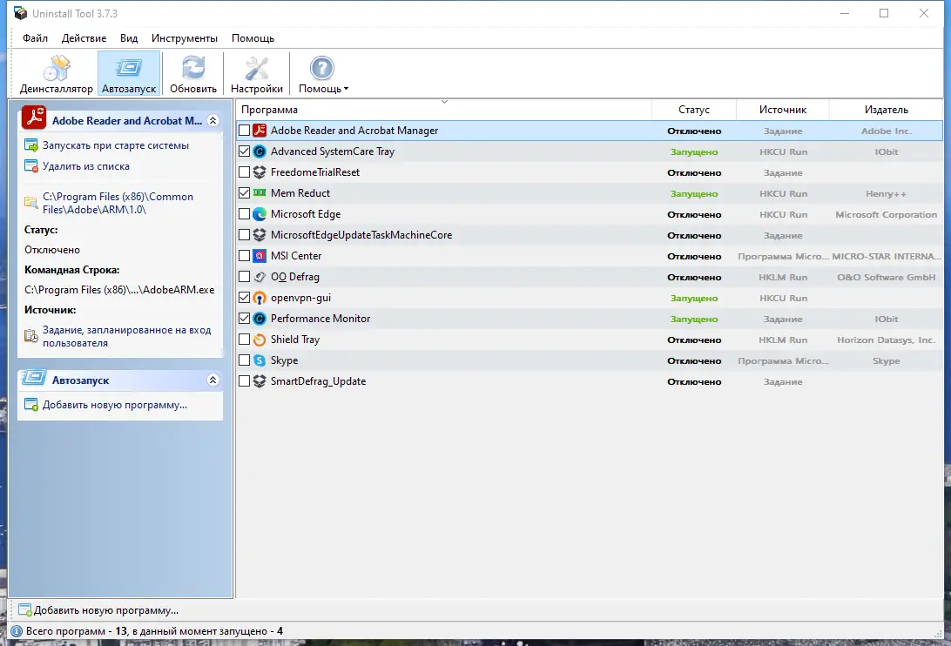
Task: Click the Skype icon in list
Action: tap(260, 360)
